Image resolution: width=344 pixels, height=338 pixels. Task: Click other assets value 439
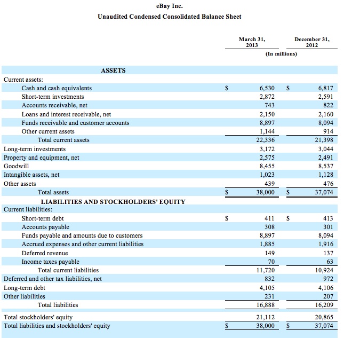point(270,184)
